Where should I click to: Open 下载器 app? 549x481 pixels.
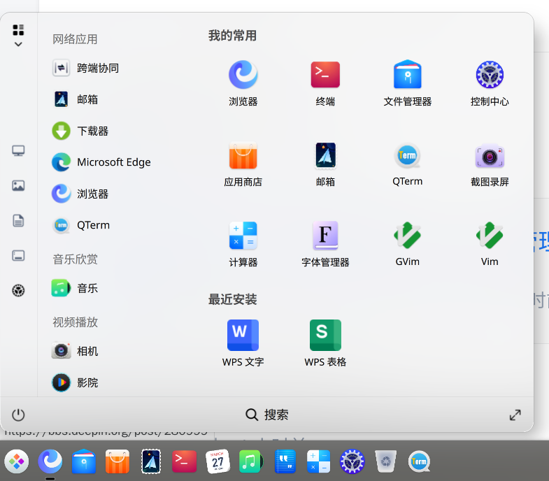80,131
